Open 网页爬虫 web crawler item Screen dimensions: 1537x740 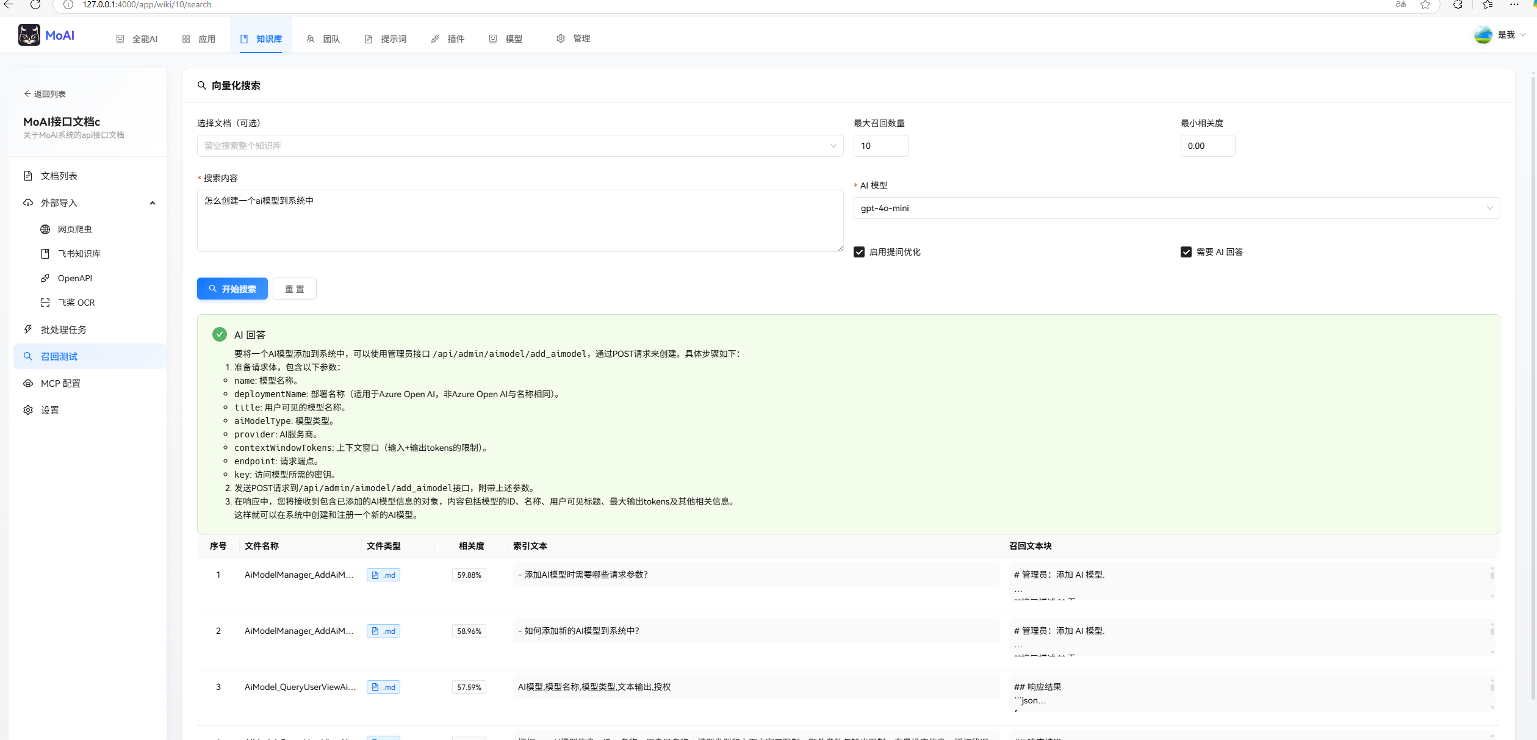74,229
